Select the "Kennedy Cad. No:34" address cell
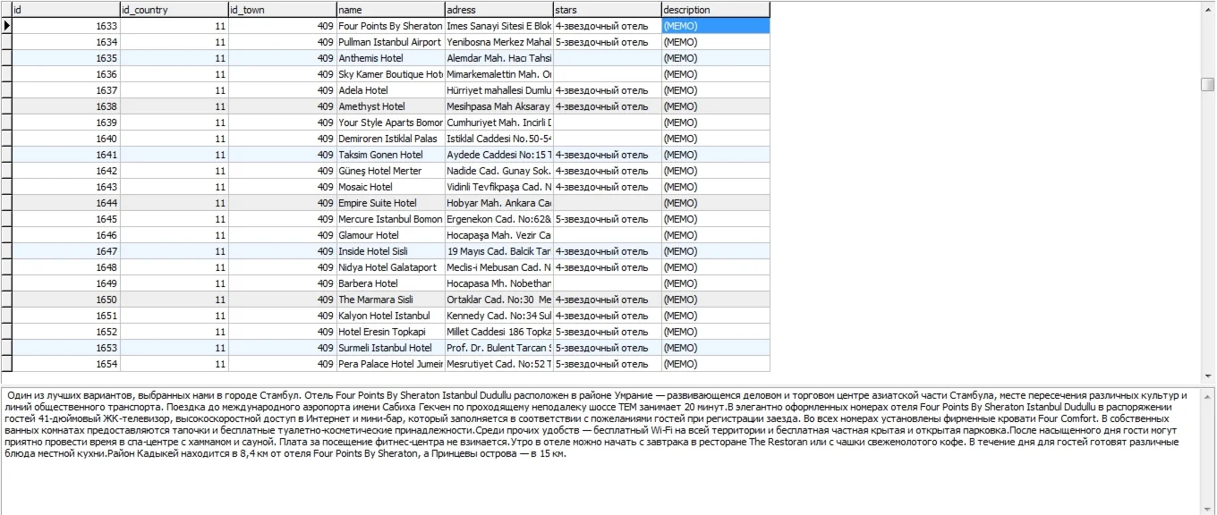Image resolution: width=1217 pixels, height=515 pixels. [x=498, y=316]
